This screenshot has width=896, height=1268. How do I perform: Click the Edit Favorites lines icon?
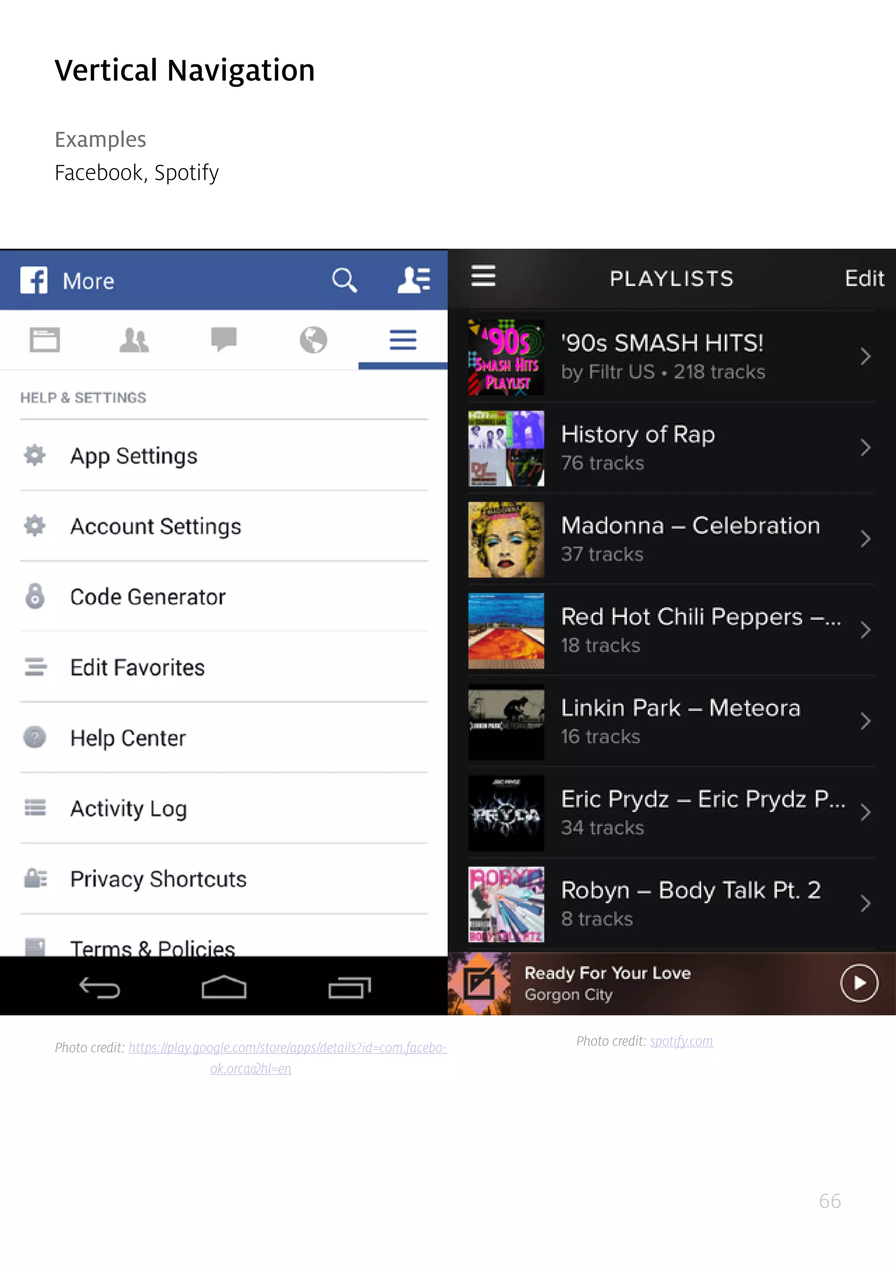(35, 666)
